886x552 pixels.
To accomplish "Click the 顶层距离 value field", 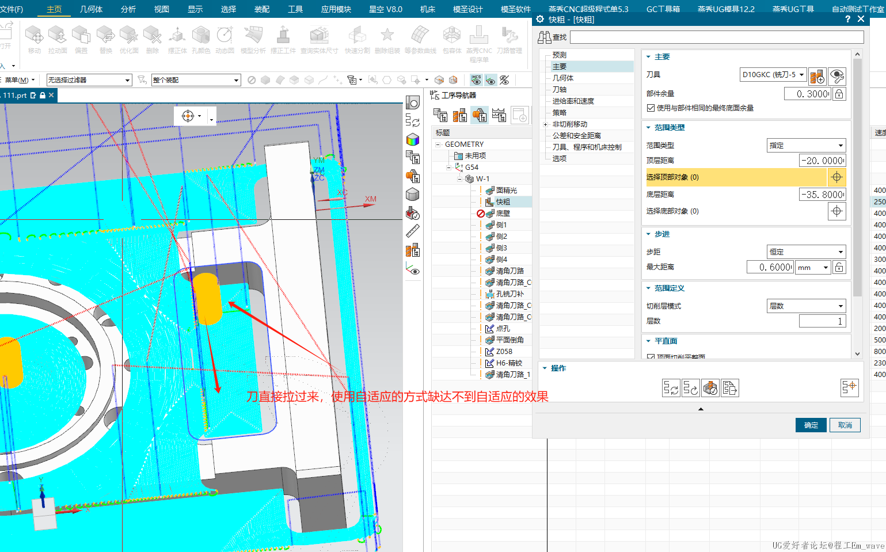I will tap(822, 161).
